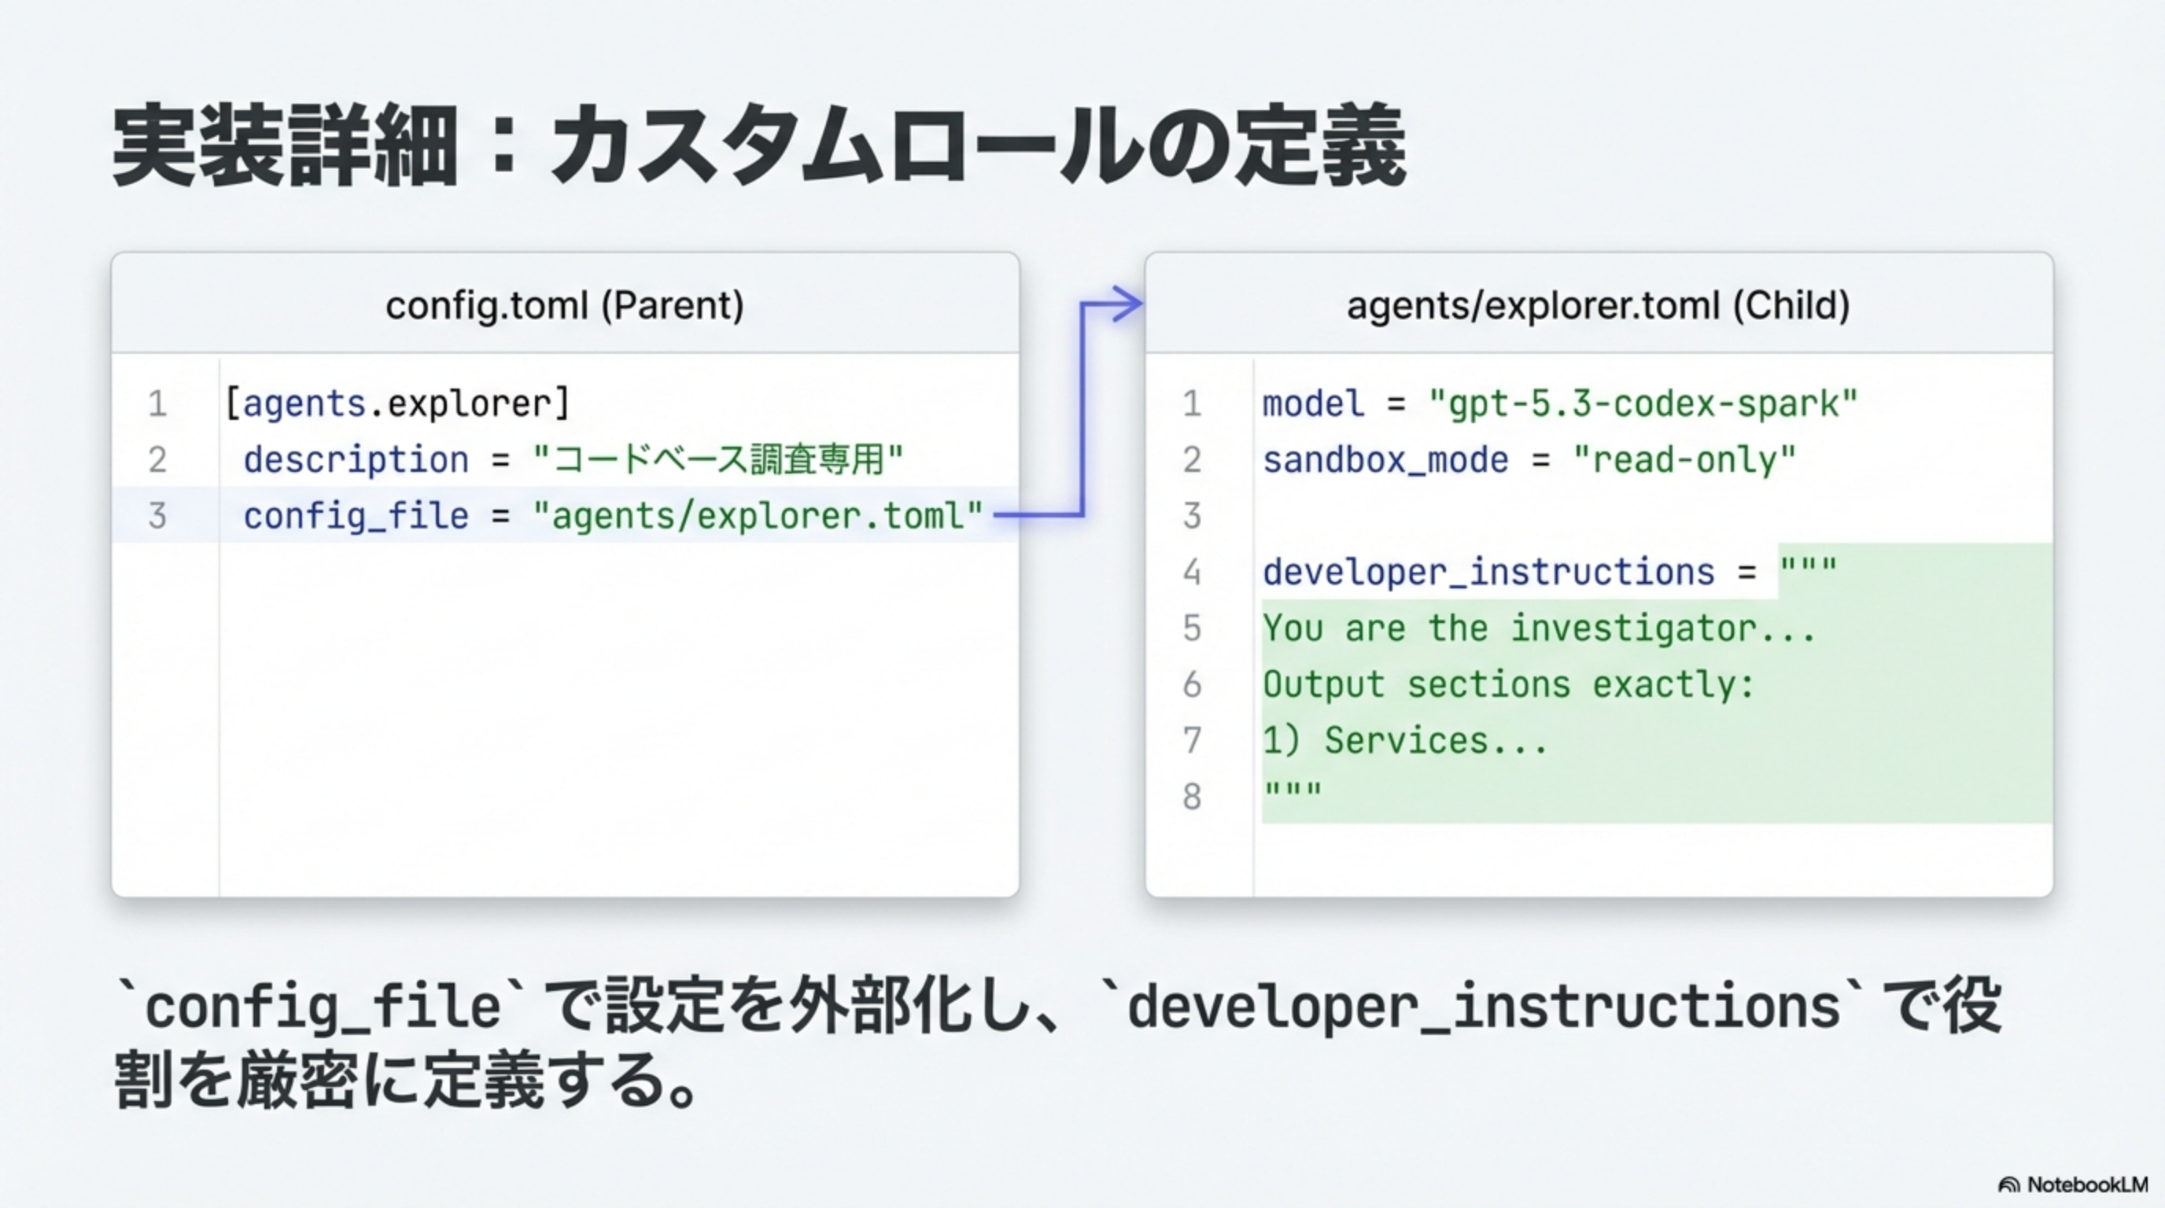Viewport: 2165px width, 1208px height.
Task: Click the "1) Services..." line
Action: 1404,741
